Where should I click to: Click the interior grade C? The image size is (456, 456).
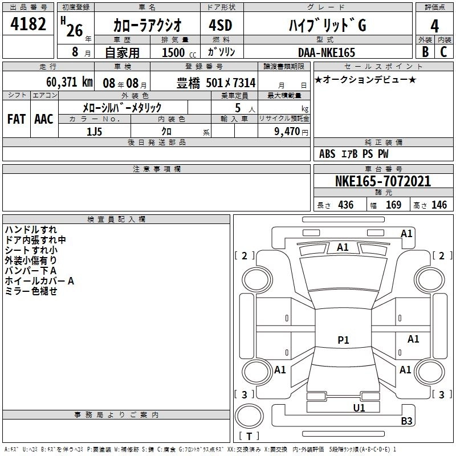[x=443, y=52]
